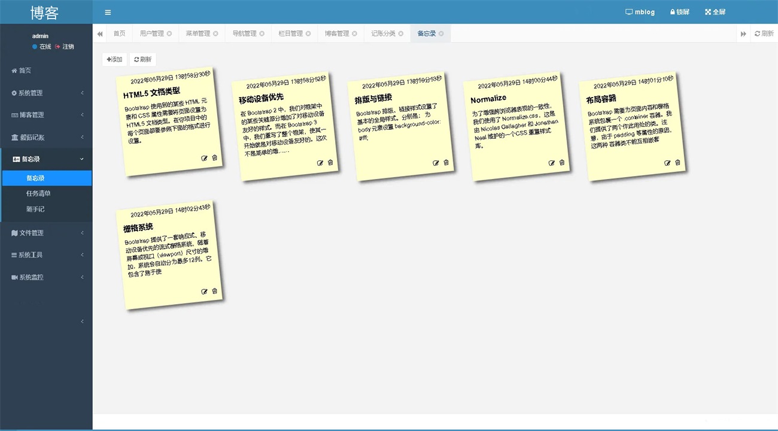
Task: Edit the 布局容器 note
Action: pos(667,163)
